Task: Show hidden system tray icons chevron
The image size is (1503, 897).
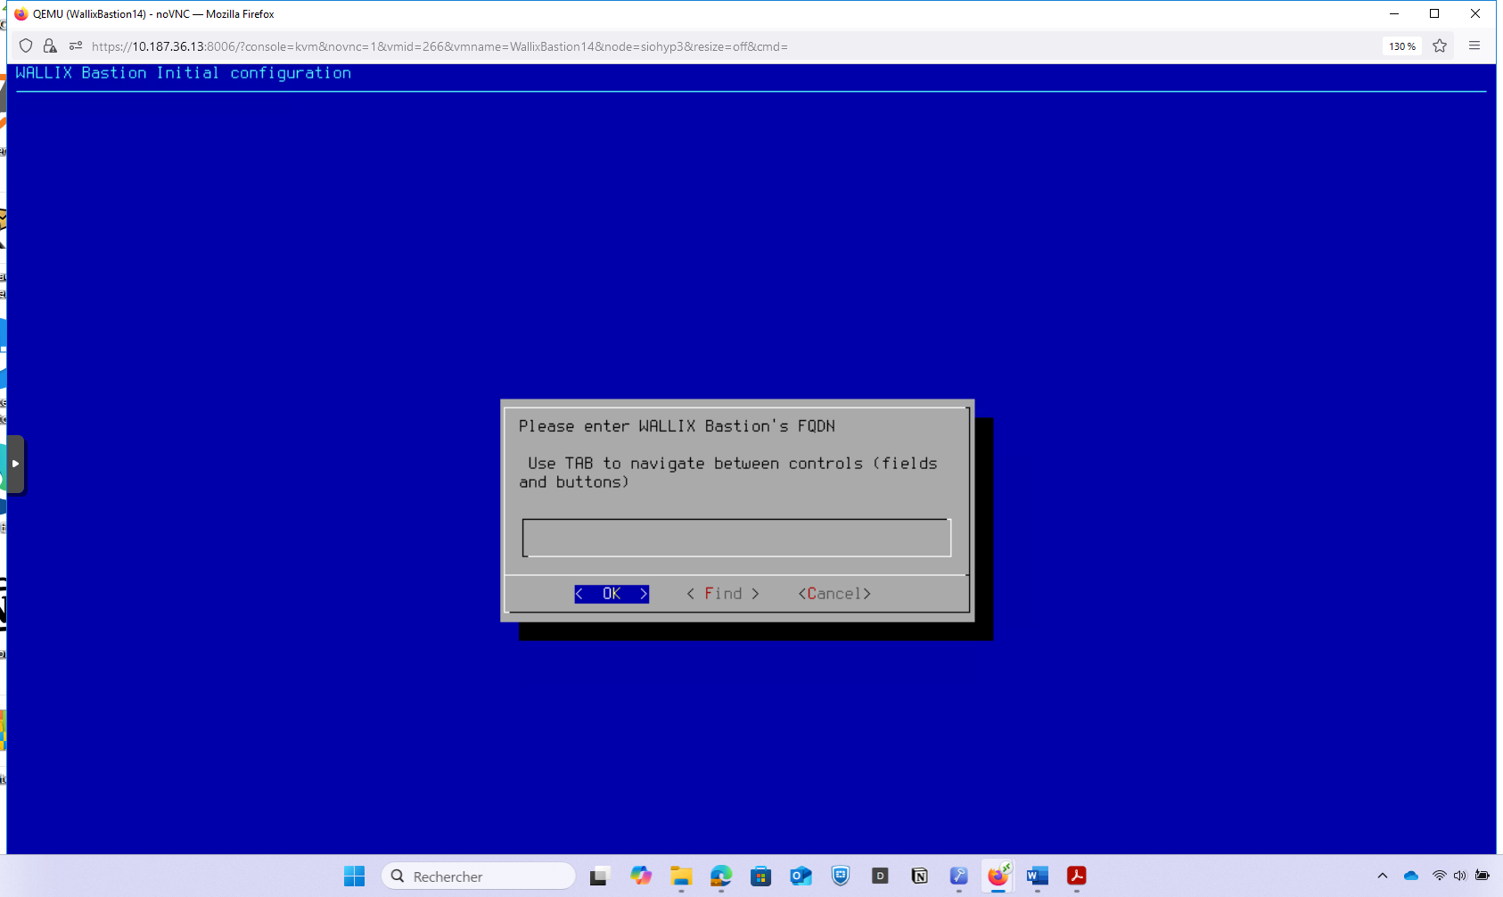Action: click(x=1383, y=876)
